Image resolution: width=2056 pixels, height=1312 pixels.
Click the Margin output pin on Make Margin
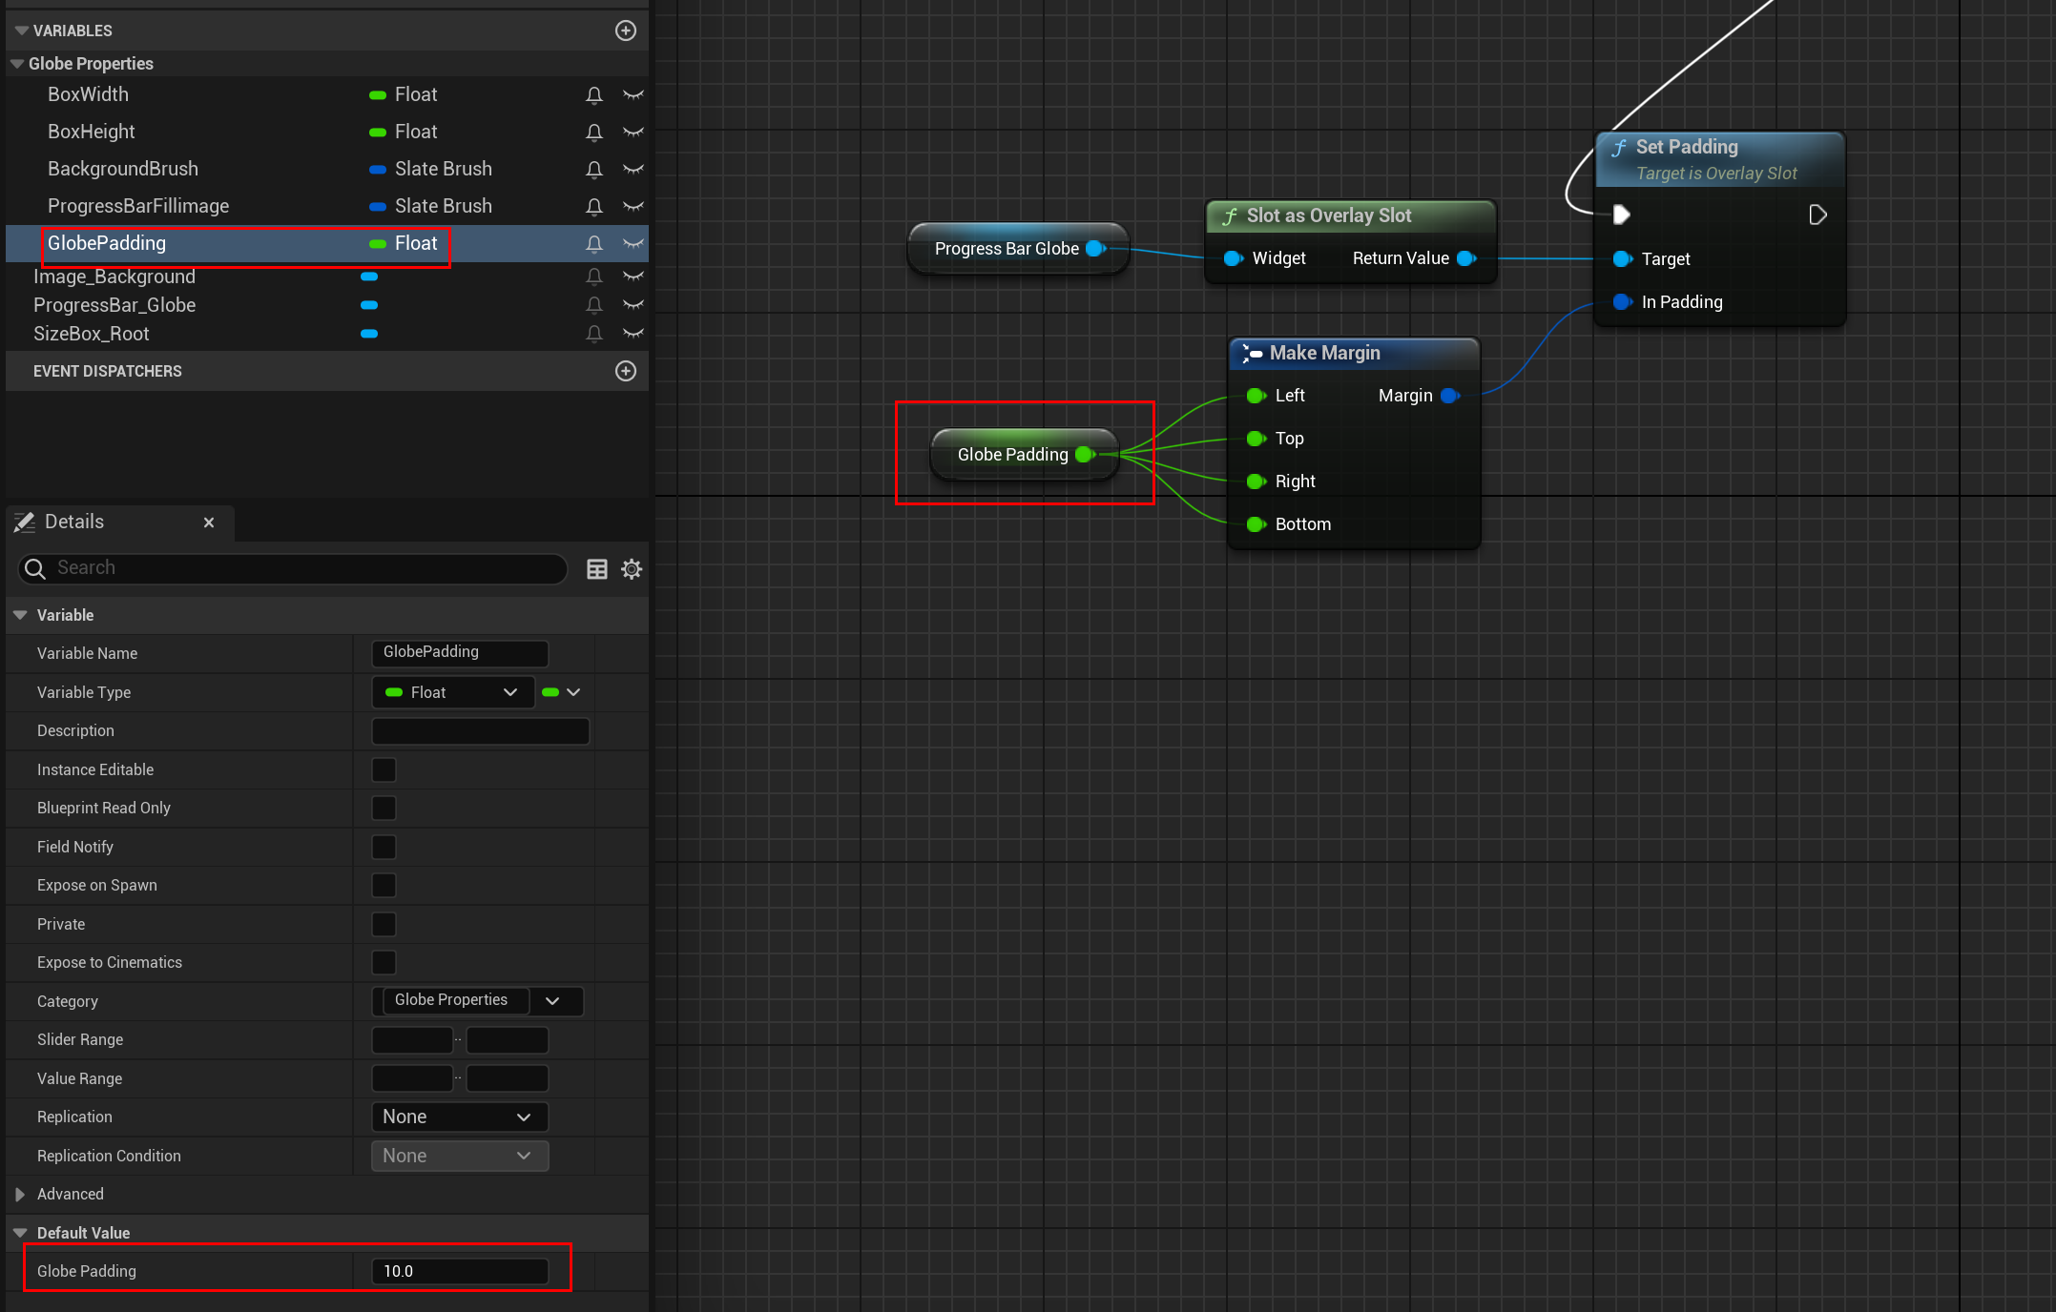1450,396
